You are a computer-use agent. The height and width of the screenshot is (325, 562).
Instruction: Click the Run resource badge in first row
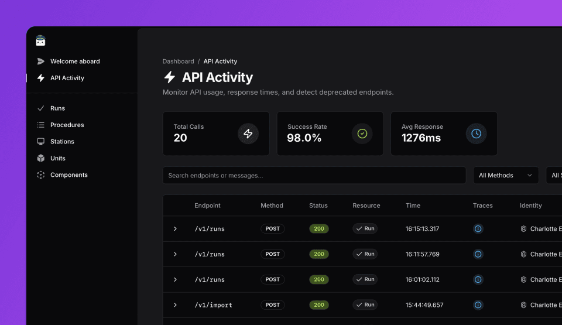point(365,229)
